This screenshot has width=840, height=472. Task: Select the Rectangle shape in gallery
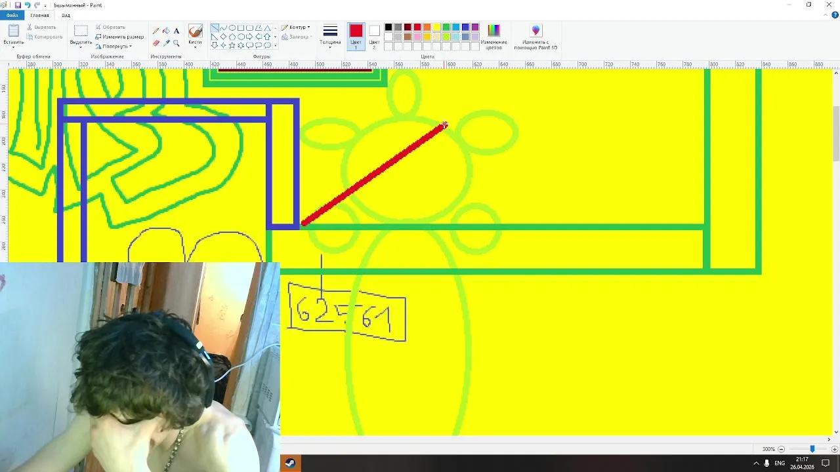pyautogui.click(x=241, y=28)
